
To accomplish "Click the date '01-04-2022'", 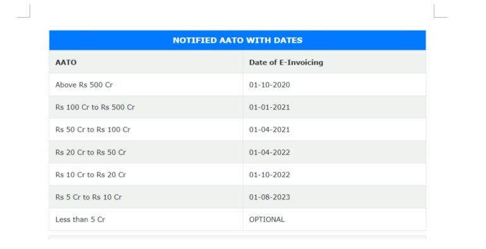I will pyautogui.click(x=270, y=152).
